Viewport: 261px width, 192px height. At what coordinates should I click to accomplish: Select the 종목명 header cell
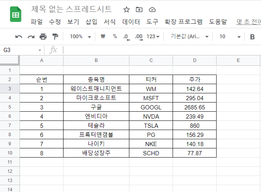pos(96,79)
